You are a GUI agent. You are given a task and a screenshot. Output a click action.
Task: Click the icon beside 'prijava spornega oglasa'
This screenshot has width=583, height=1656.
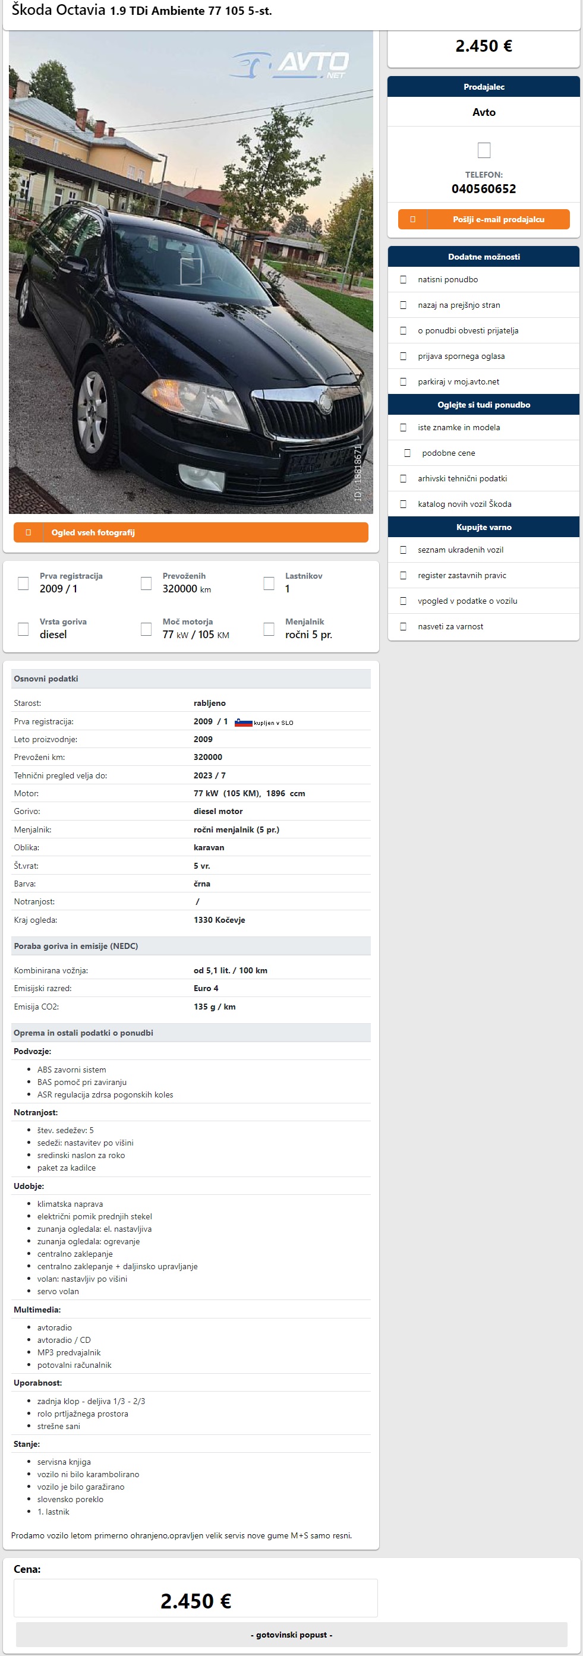[x=403, y=356]
